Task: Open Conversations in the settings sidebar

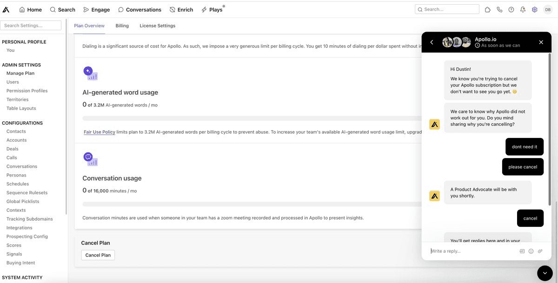Action: pyautogui.click(x=22, y=167)
